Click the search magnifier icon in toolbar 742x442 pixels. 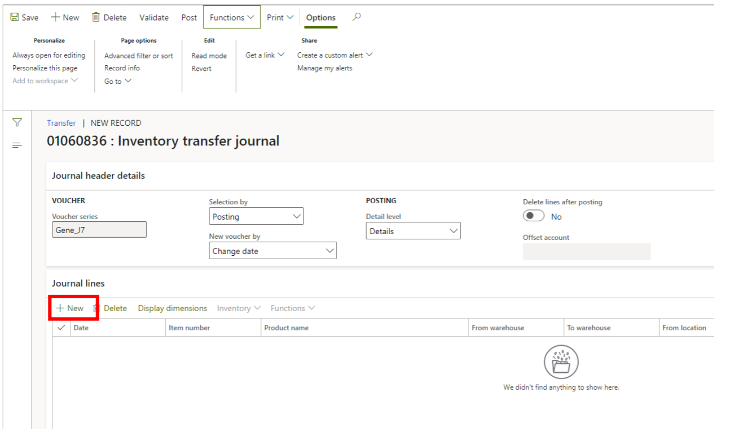357,17
